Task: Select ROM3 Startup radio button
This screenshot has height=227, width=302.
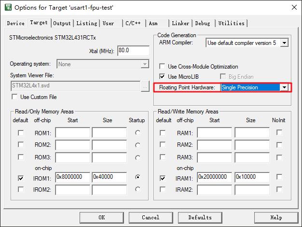Action: click(137, 157)
